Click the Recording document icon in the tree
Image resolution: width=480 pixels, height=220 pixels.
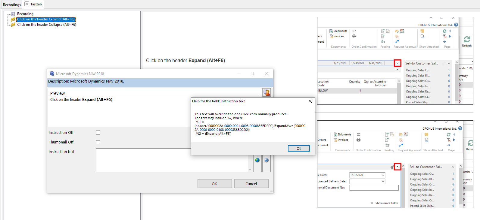(x=13, y=14)
